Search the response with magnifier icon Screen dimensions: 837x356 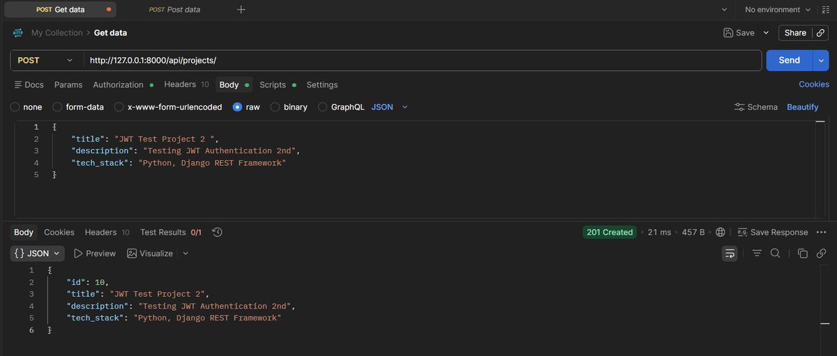(x=775, y=254)
